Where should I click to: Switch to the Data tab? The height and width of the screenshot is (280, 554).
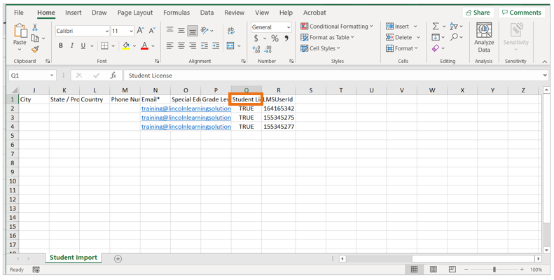pyautogui.click(x=207, y=13)
